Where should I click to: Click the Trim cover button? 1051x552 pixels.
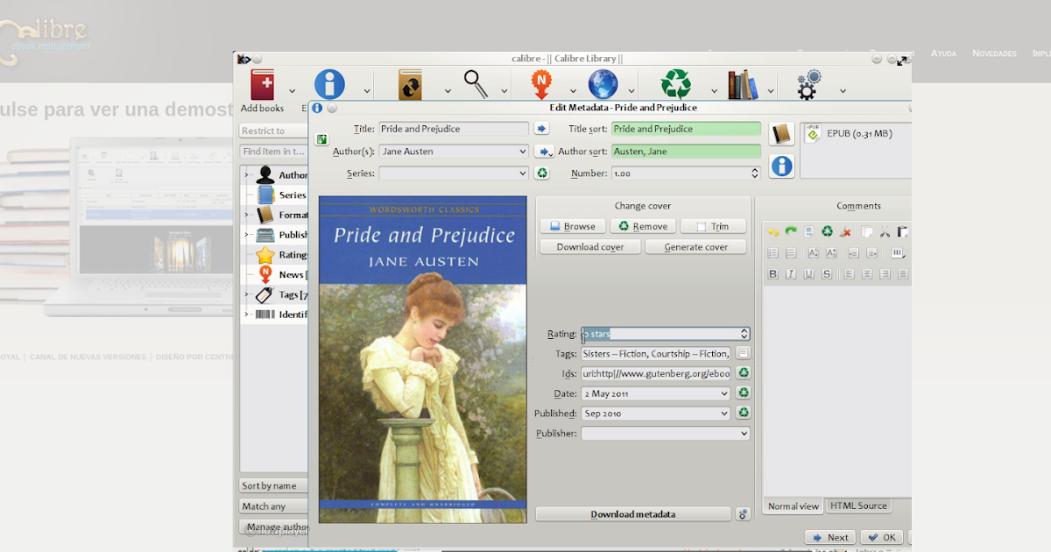coord(713,226)
